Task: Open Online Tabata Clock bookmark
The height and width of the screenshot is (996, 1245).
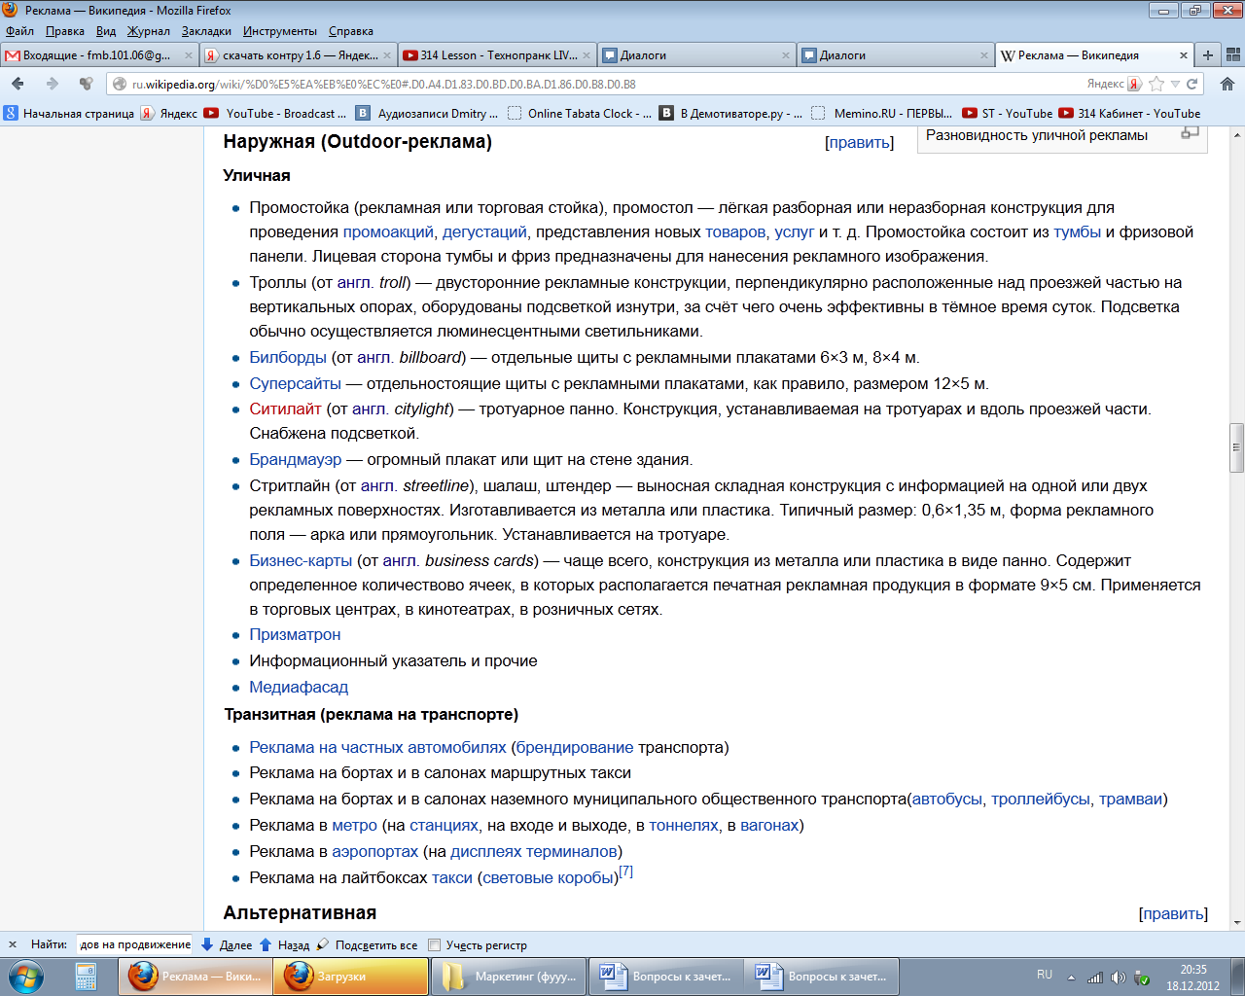Action: (x=580, y=114)
